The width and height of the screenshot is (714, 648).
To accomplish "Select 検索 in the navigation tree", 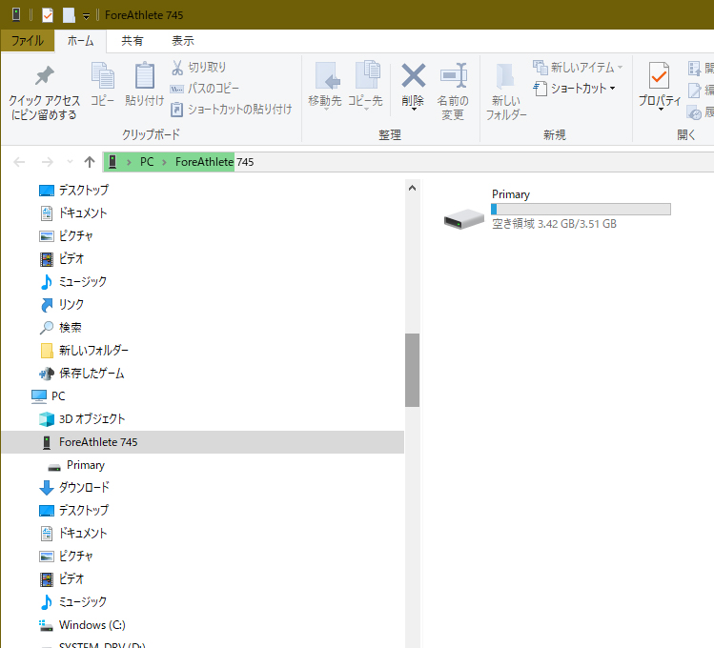I will tap(61, 327).
